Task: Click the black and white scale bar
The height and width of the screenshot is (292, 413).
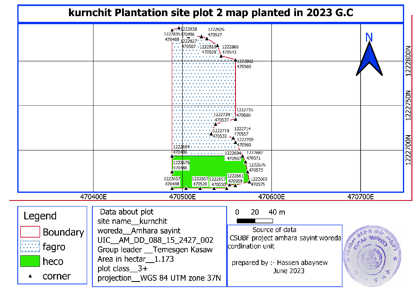Action: (x=255, y=221)
